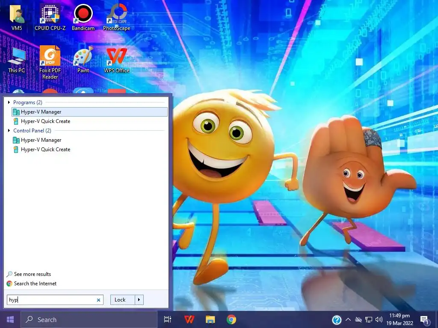Click the blue help question mark tray icon
The height and width of the screenshot is (328, 438).
(337, 320)
